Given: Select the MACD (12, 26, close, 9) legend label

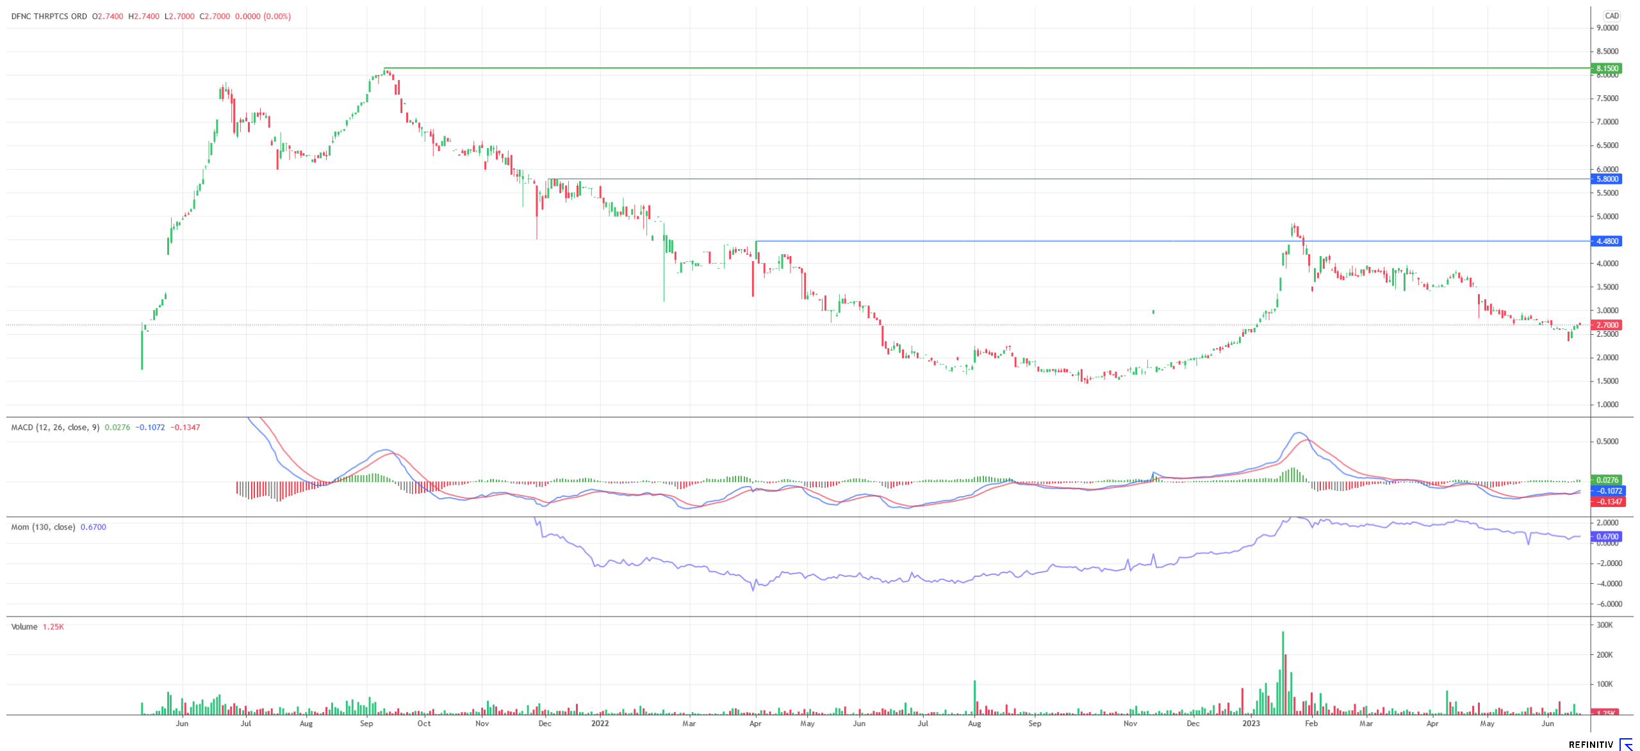Looking at the screenshot, I should (x=55, y=428).
